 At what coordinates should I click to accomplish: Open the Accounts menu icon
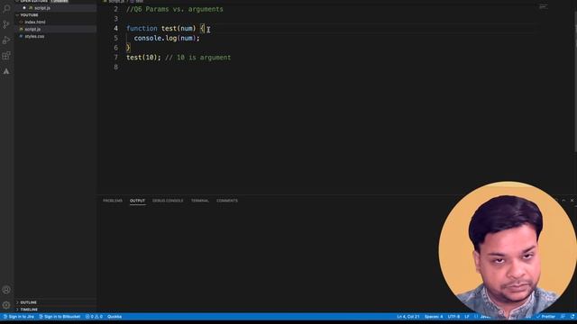pyautogui.click(x=6, y=290)
